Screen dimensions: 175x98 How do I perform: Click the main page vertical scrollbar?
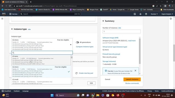[x=174, y=53]
